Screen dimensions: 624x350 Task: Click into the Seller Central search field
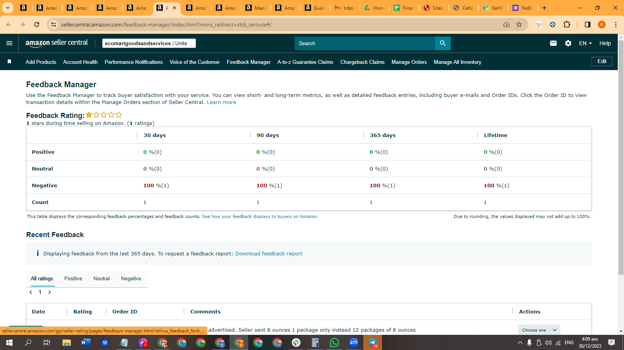coord(365,43)
